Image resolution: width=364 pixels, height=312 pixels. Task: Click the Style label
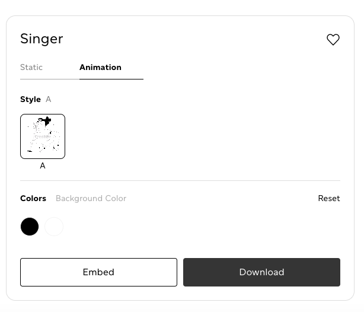tap(30, 100)
